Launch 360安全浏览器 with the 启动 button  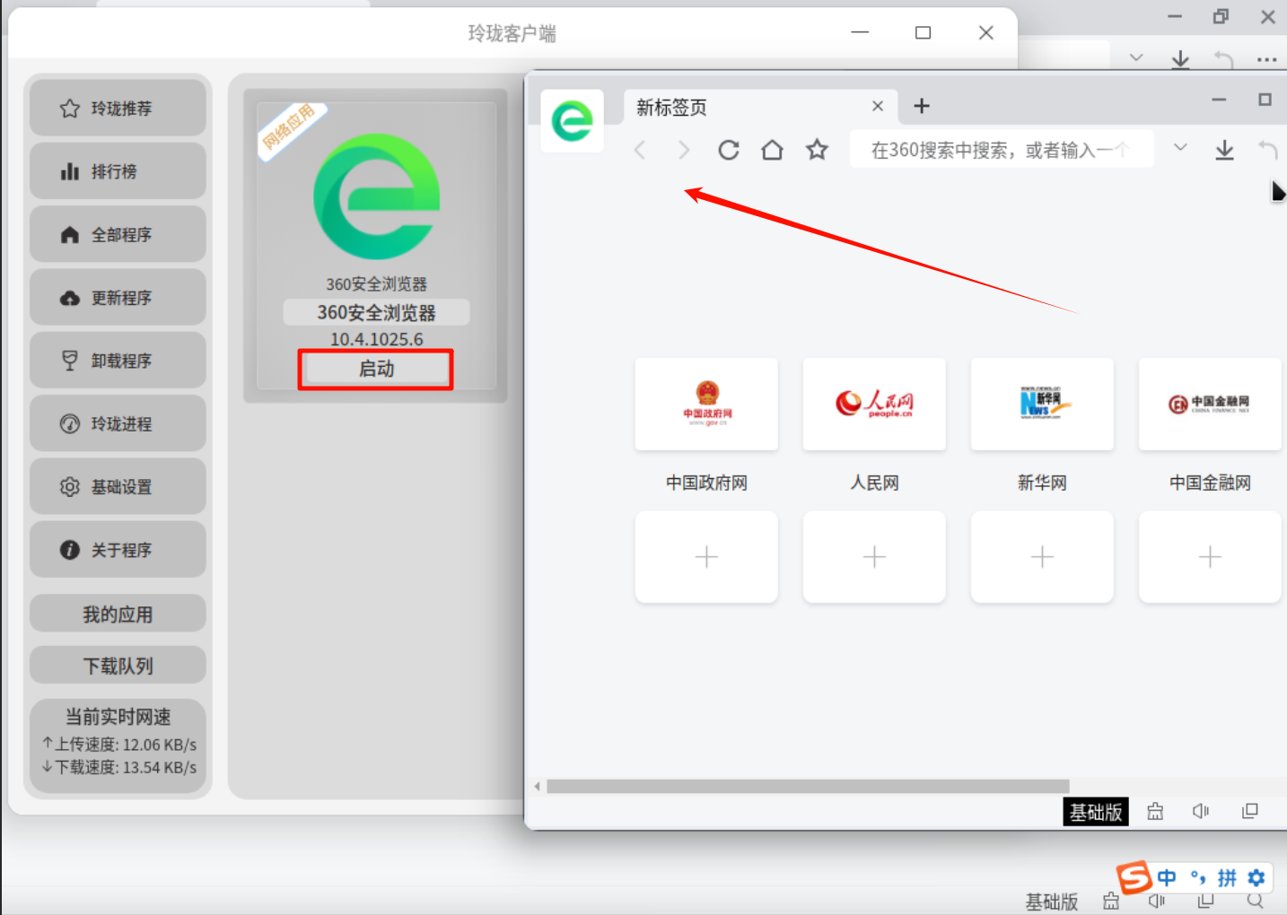(375, 369)
